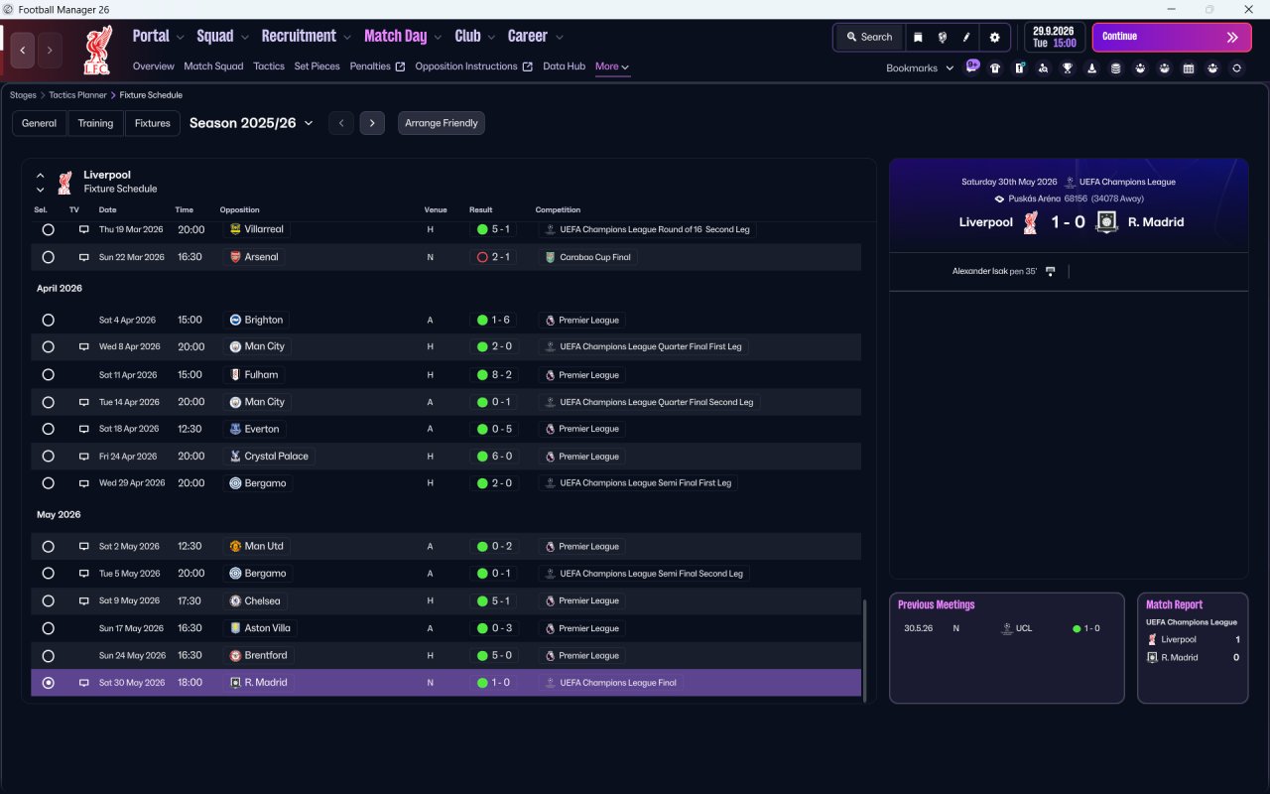Click the shirt icon in bookmarks bar
The width and height of the screenshot is (1270, 794).
995,68
